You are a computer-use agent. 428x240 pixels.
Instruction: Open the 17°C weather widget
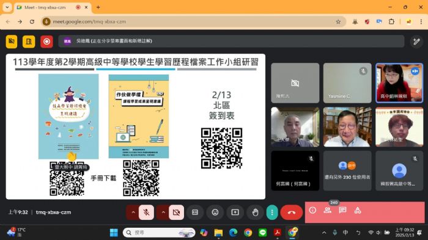point(17,232)
